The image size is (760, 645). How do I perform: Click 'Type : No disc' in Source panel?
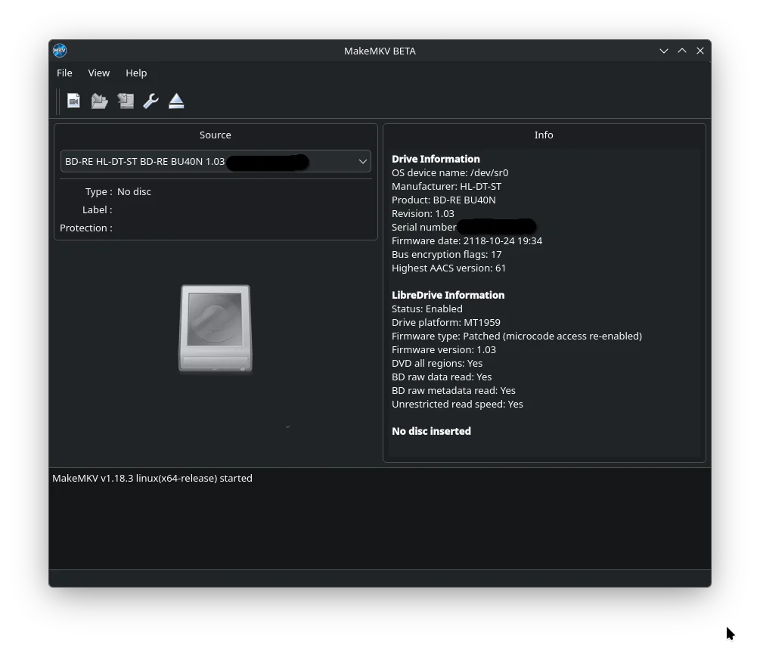tap(118, 191)
